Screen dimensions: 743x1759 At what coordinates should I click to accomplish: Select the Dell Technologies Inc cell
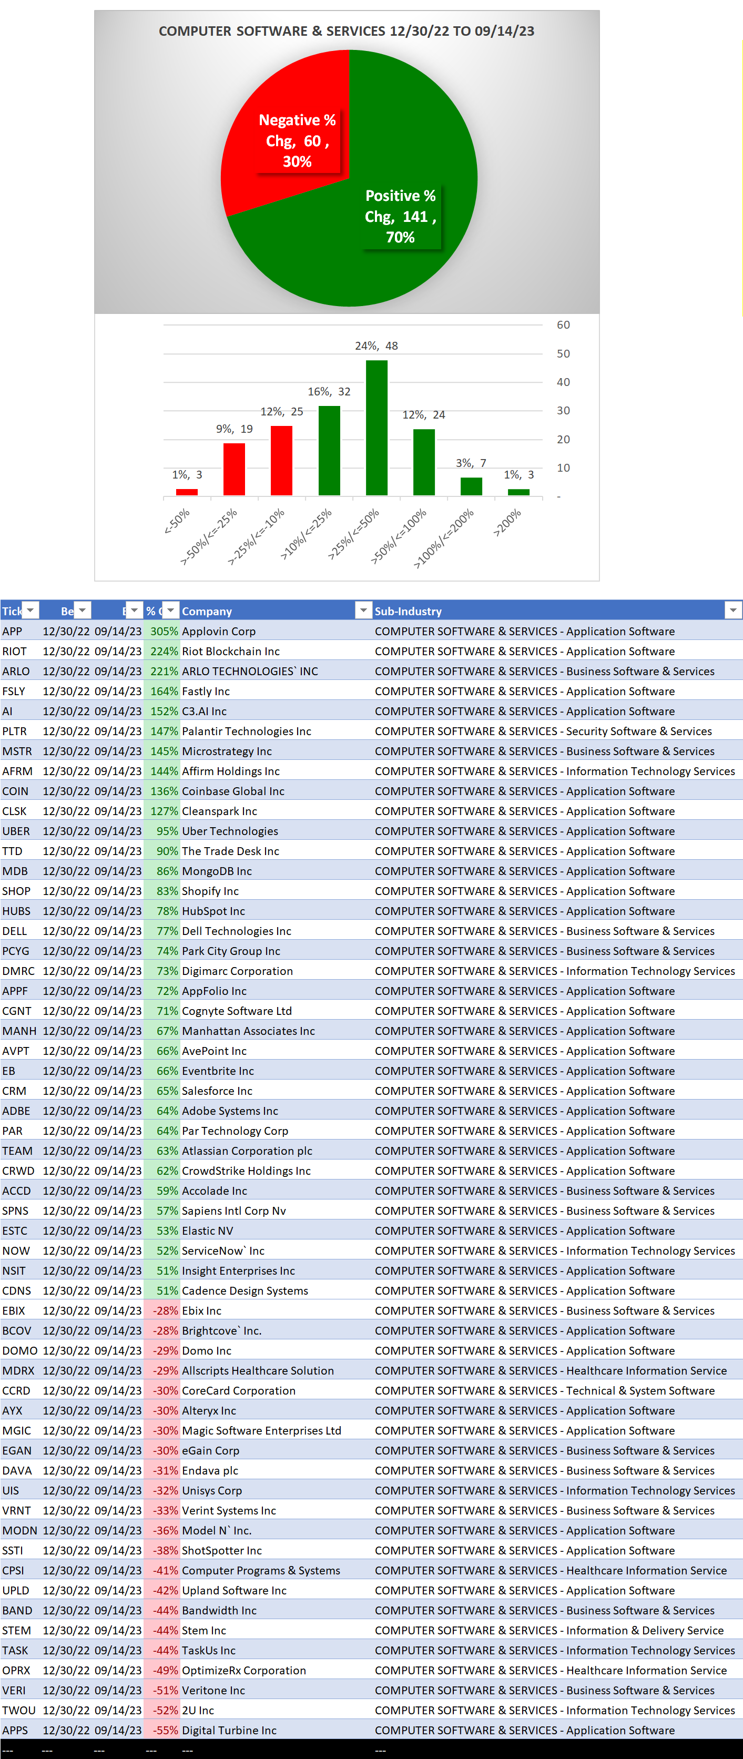(x=276, y=931)
